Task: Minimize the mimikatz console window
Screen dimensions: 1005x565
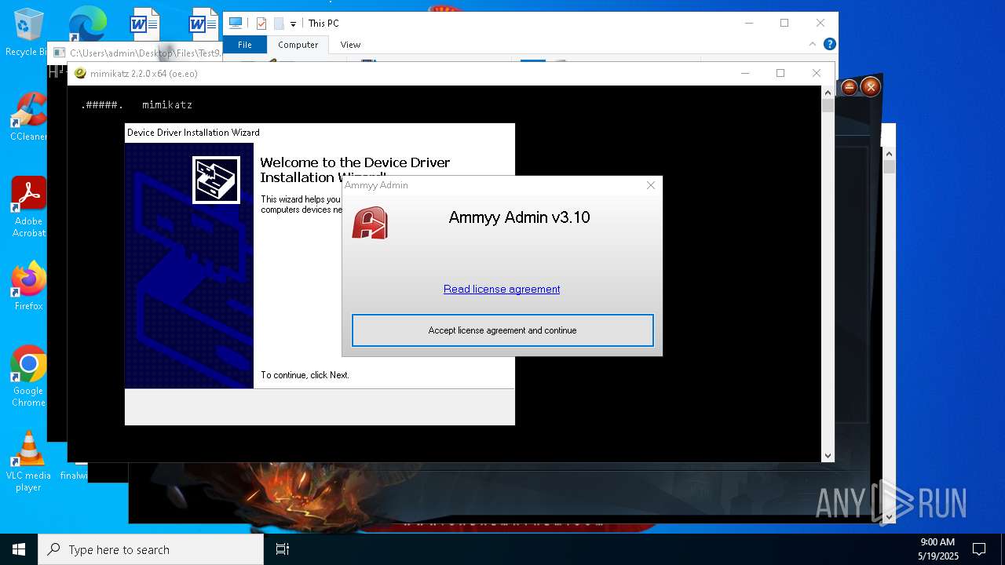Action: tap(744, 73)
